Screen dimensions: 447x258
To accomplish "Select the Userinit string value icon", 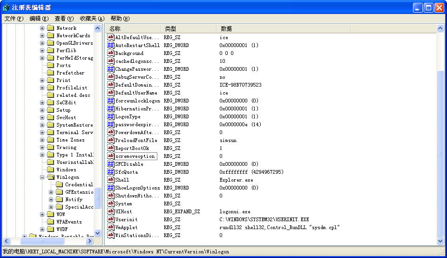I will (x=111, y=219).
